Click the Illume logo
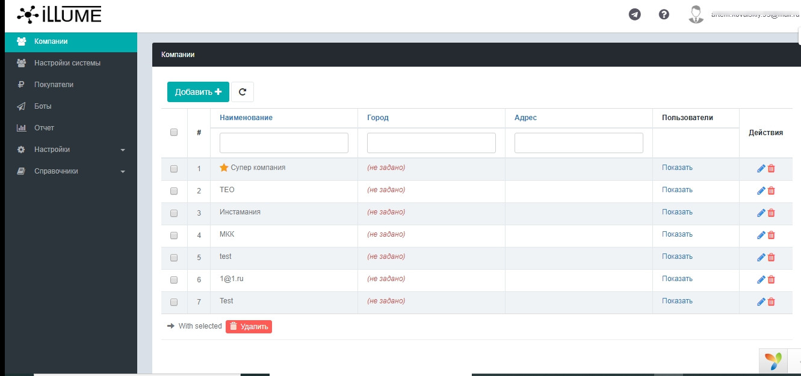Image resolution: width=801 pixels, height=376 pixels. pyautogui.click(x=59, y=14)
